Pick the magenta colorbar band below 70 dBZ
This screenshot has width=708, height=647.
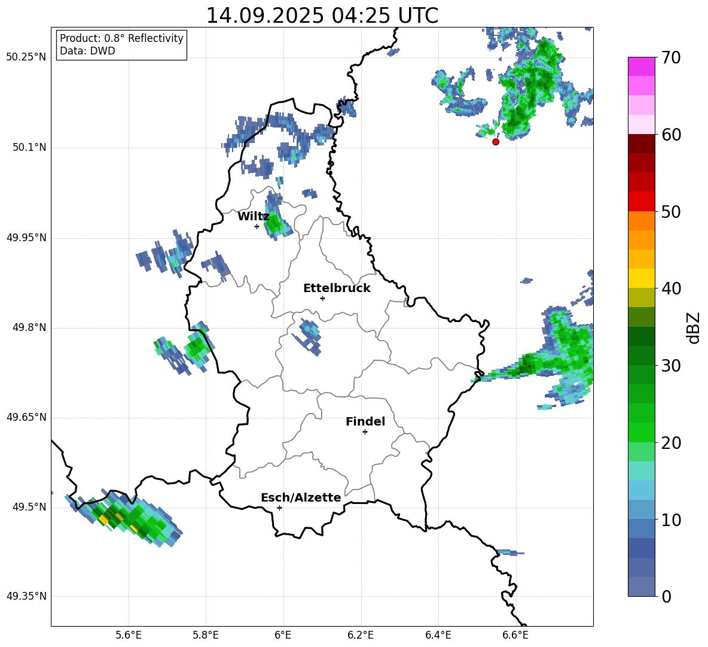coord(641,66)
